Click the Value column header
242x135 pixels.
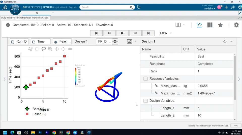216,49
